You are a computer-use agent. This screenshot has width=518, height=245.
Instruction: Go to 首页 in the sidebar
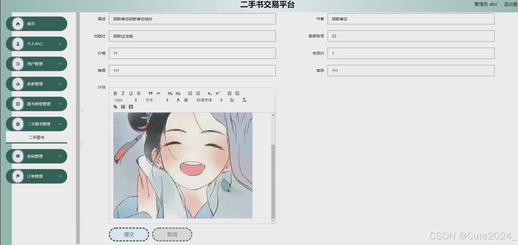36,24
